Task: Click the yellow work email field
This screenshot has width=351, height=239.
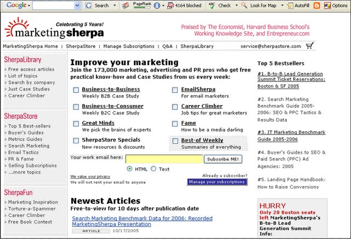Action: [x=165, y=159]
